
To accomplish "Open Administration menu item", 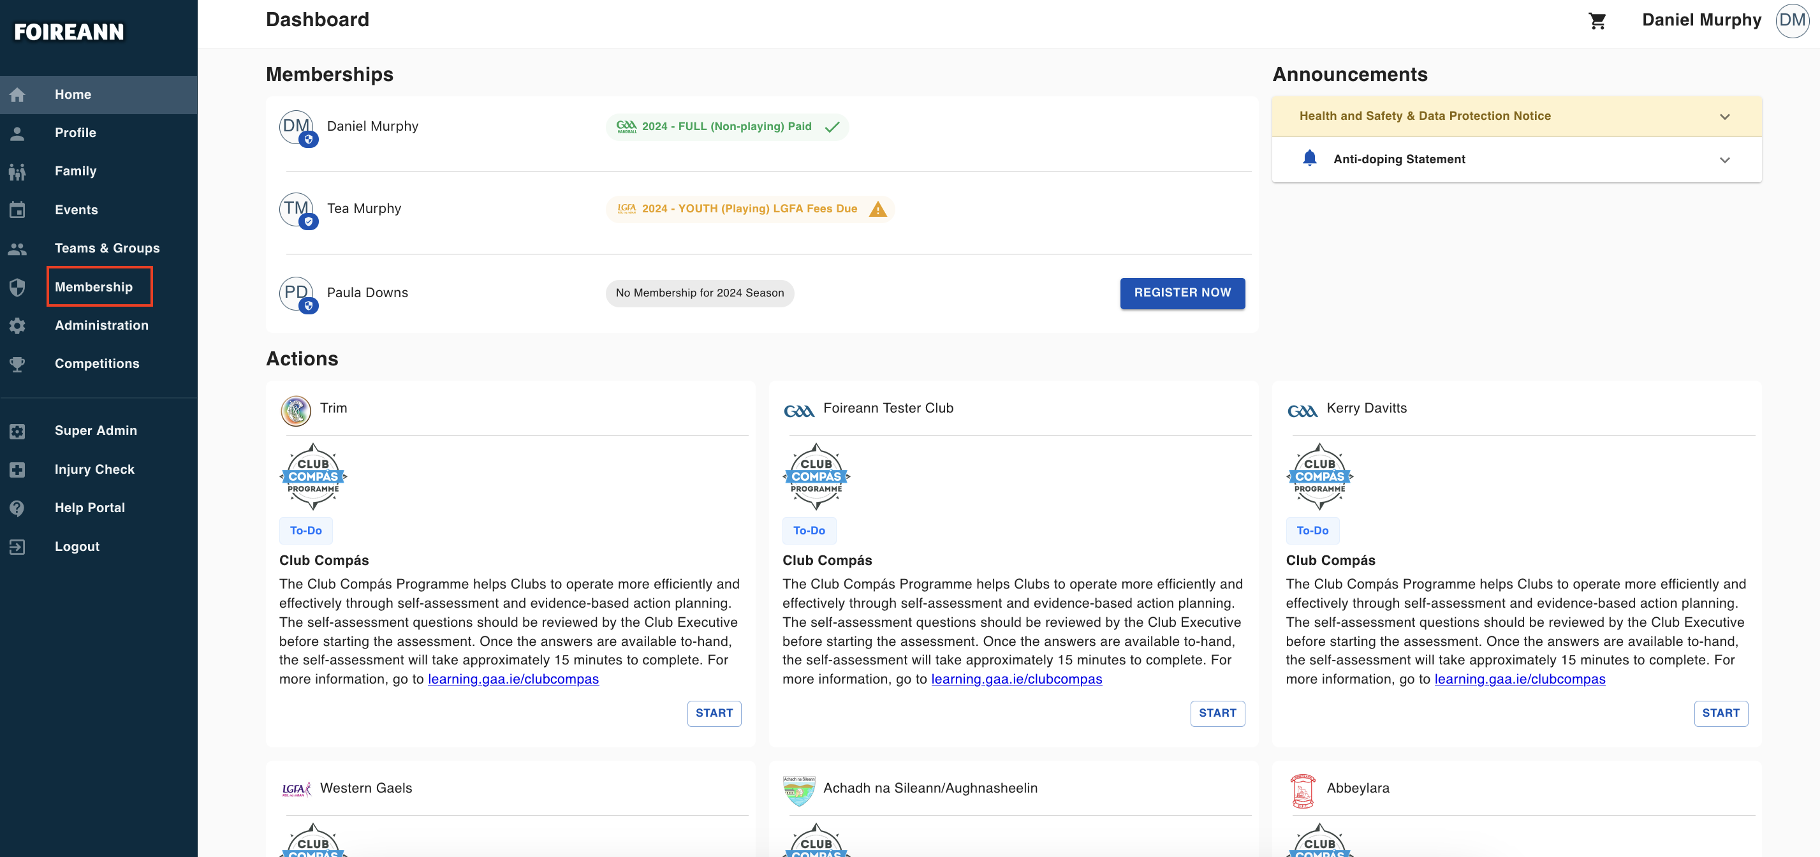I will (x=99, y=326).
